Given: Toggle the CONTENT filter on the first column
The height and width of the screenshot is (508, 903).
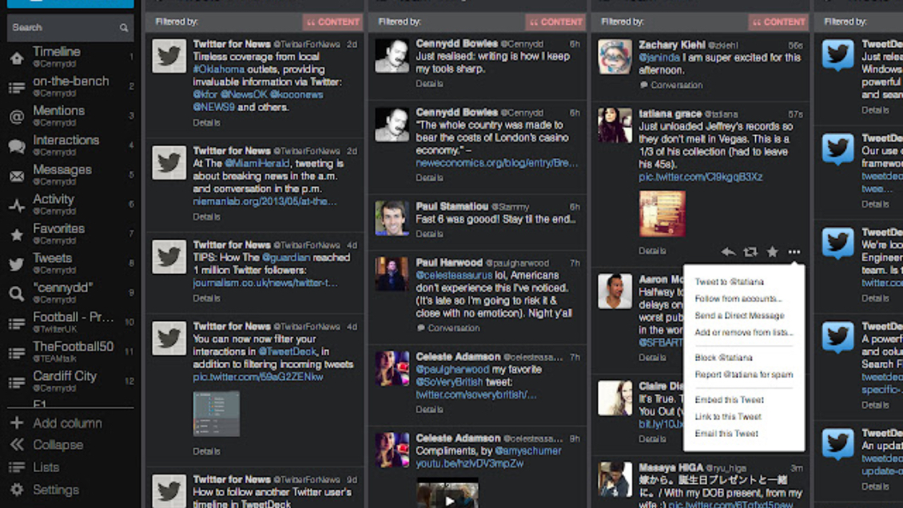Looking at the screenshot, I should click(332, 22).
